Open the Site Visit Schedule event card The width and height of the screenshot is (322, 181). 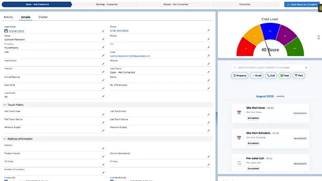pos(270,139)
